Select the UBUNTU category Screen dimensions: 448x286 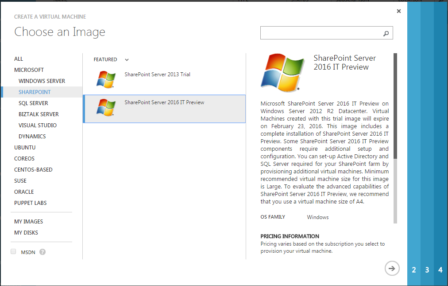[x=25, y=148]
